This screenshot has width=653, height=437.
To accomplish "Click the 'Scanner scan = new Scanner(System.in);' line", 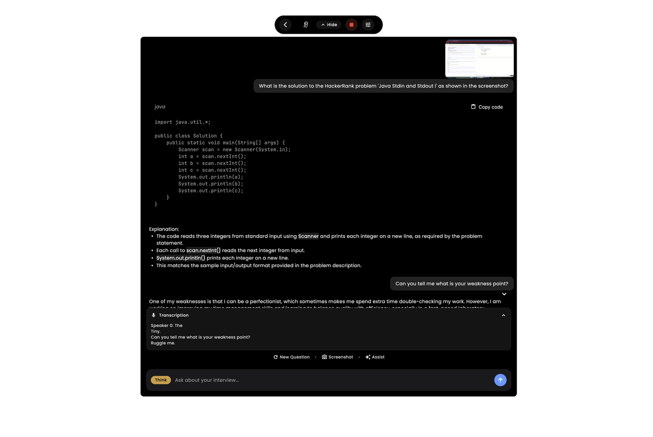I will (234, 150).
